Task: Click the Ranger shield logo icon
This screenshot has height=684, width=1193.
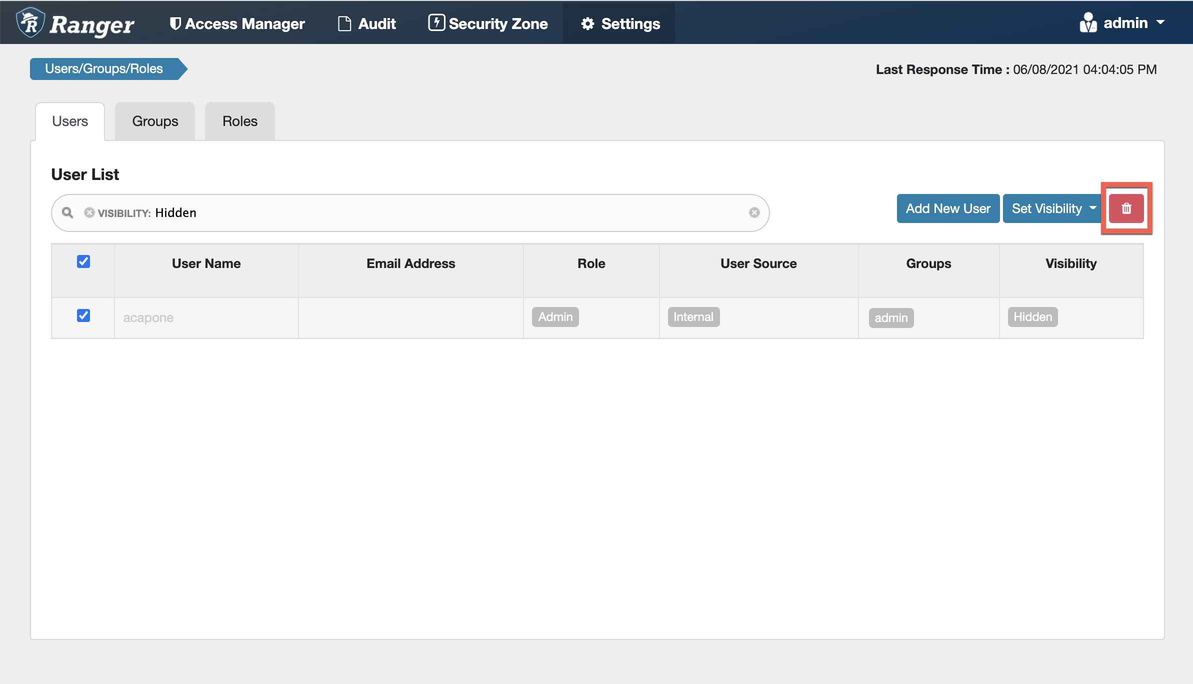Action: [30, 23]
